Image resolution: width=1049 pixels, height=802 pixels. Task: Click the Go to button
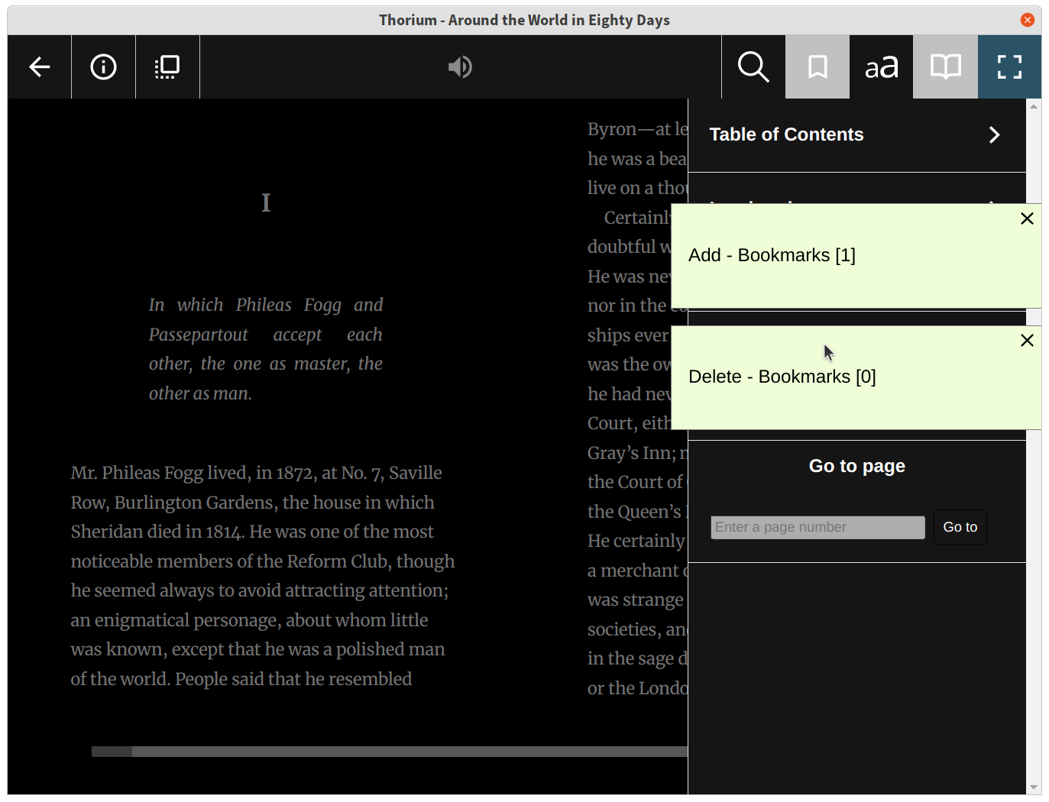click(960, 527)
